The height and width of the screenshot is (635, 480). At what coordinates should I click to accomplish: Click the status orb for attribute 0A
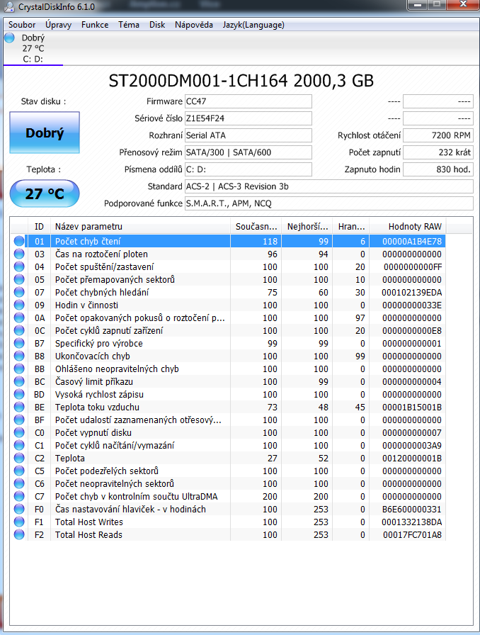point(19,318)
